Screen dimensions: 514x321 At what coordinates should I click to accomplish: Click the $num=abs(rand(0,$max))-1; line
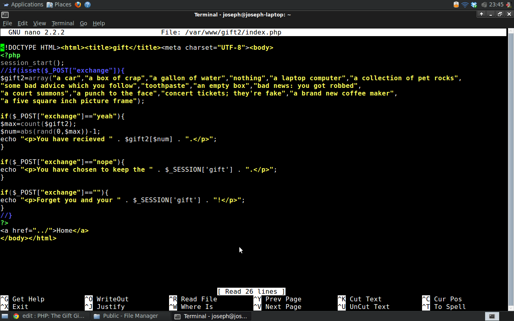(51, 132)
